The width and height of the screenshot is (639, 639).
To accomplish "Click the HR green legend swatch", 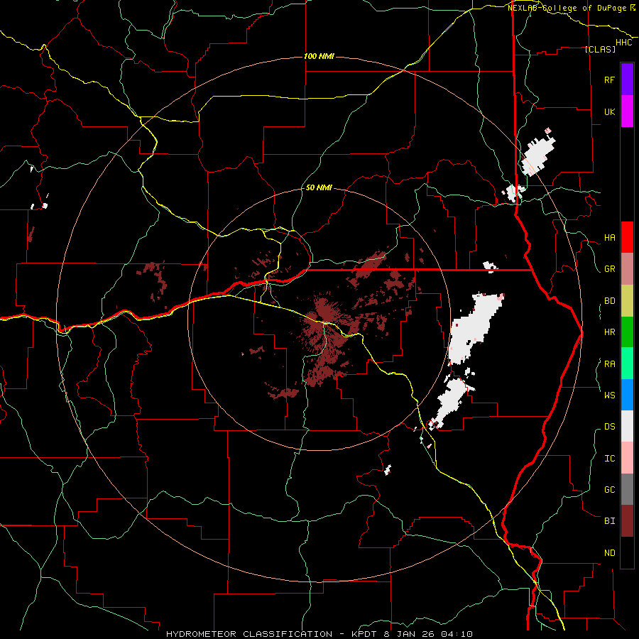I will pos(627,332).
